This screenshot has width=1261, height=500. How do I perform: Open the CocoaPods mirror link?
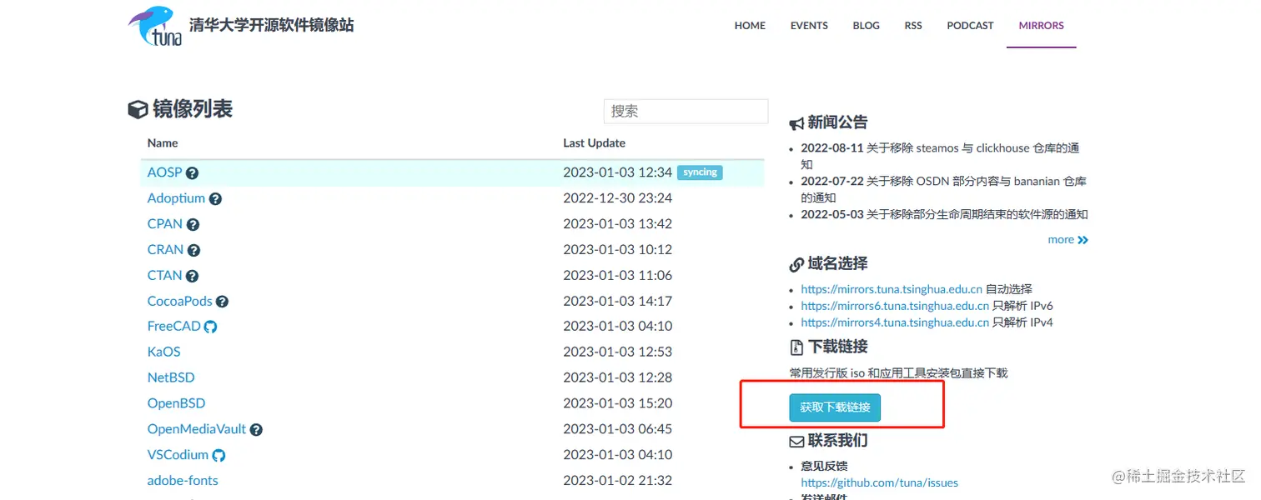[x=180, y=301]
